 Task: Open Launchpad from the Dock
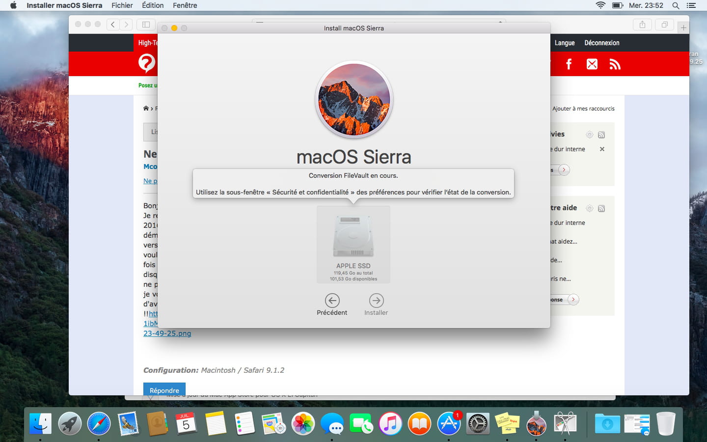pyautogui.click(x=70, y=423)
